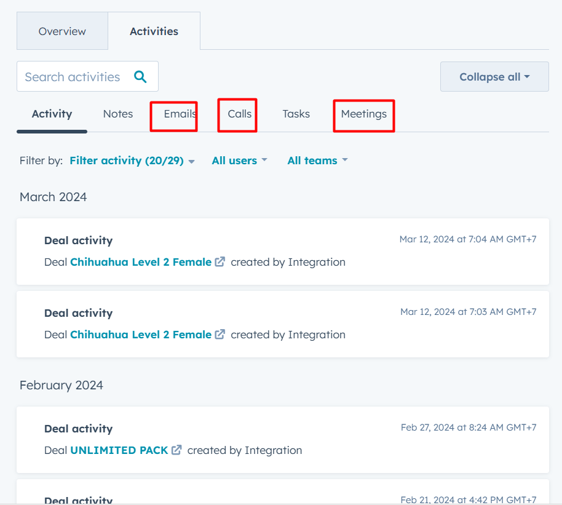562x505 pixels.
Task: Click external link icon on 7:03 AM Chihuahua deal
Action: [x=220, y=334]
